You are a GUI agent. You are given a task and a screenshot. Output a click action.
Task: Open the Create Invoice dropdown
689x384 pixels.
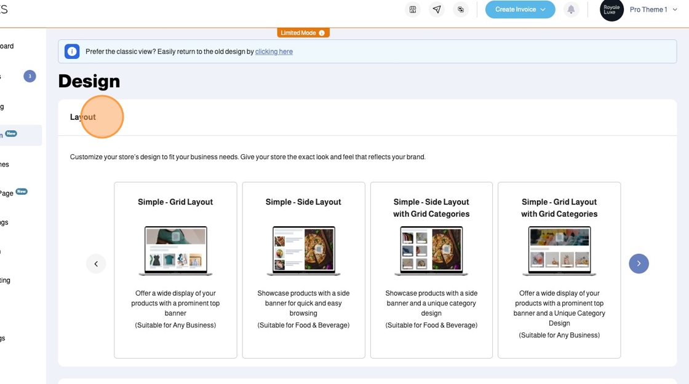click(520, 9)
